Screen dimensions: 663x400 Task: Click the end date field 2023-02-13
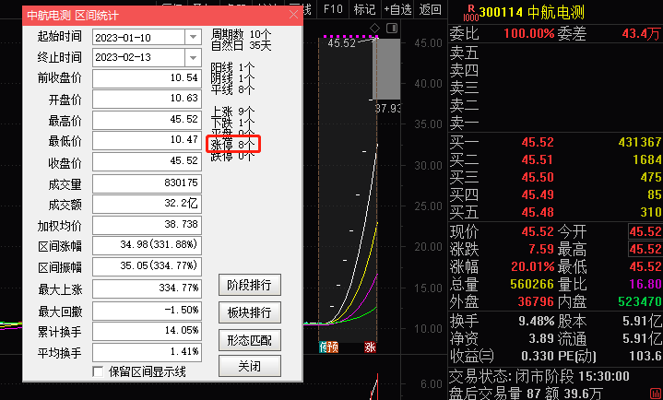click(x=138, y=57)
